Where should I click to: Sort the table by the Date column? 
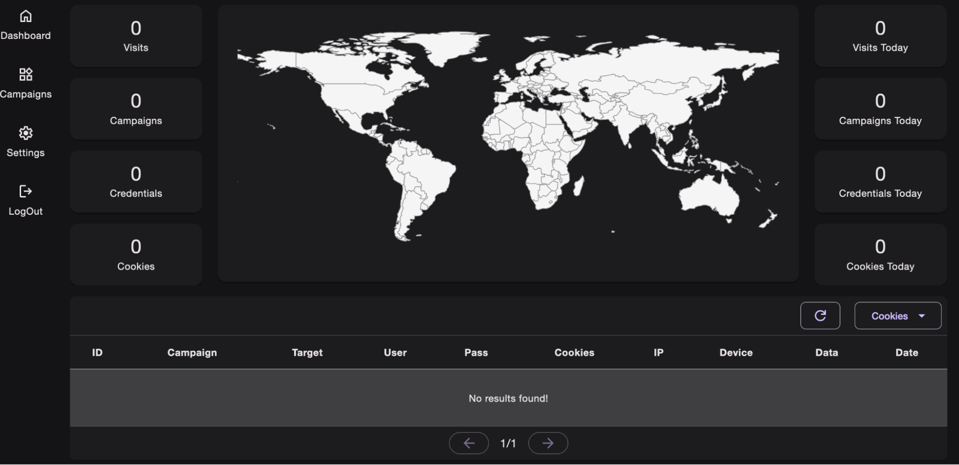pos(906,352)
